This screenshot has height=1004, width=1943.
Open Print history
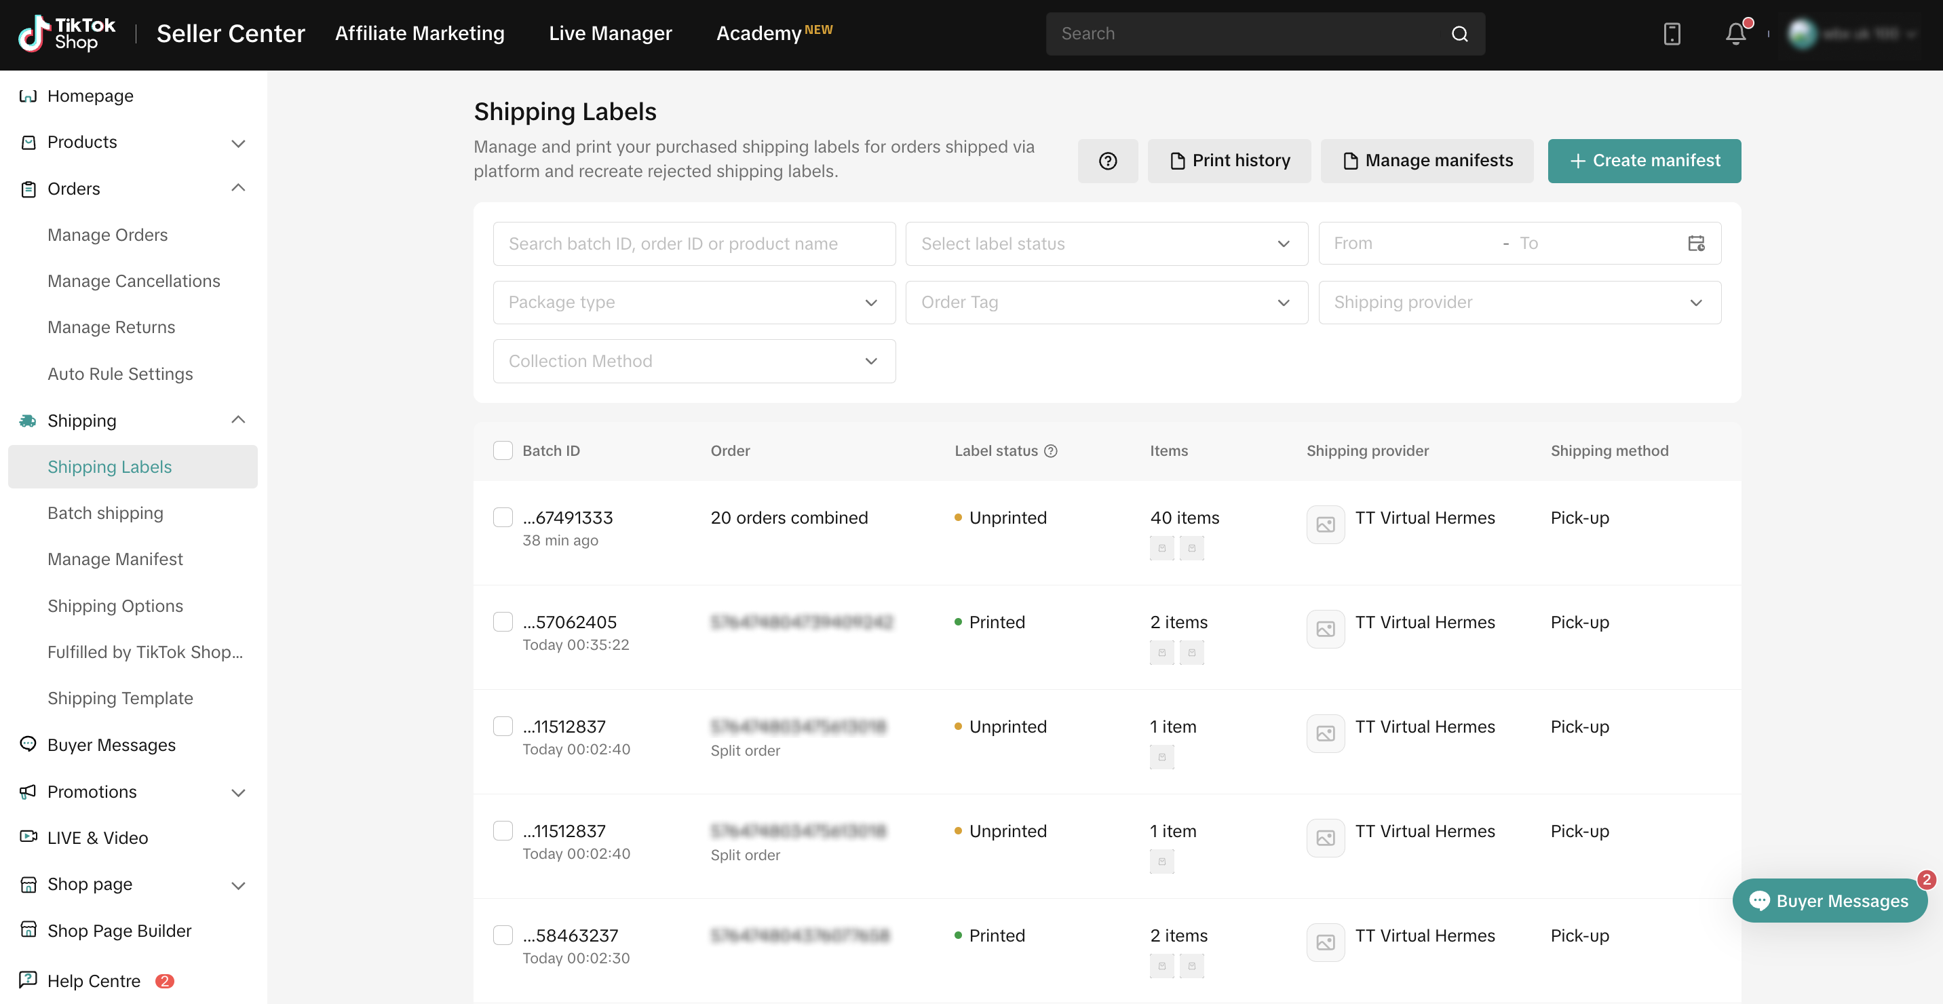pos(1229,161)
